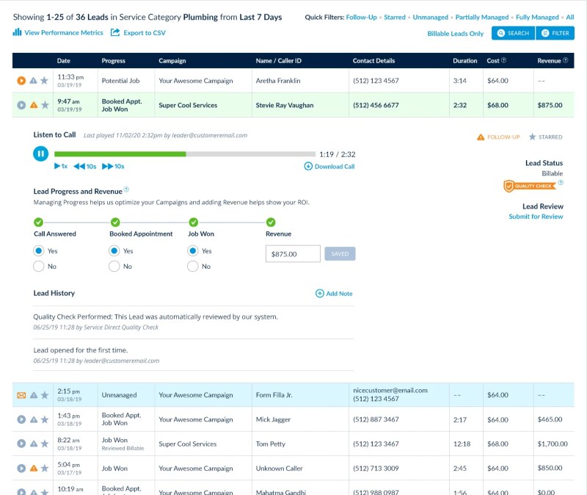Image resolution: width=587 pixels, height=495 pixels.
Task: Add a note to Lead History
Action: (334, 294)
